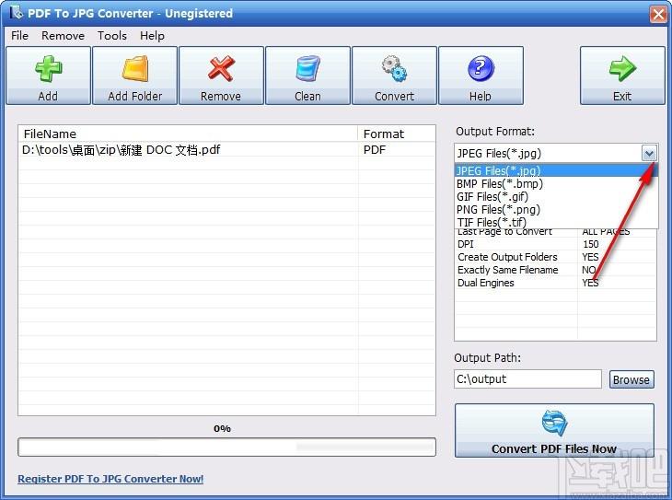The image size is (672, 500).
Task: Open Help using the question mark button
Action: point(481,76)
